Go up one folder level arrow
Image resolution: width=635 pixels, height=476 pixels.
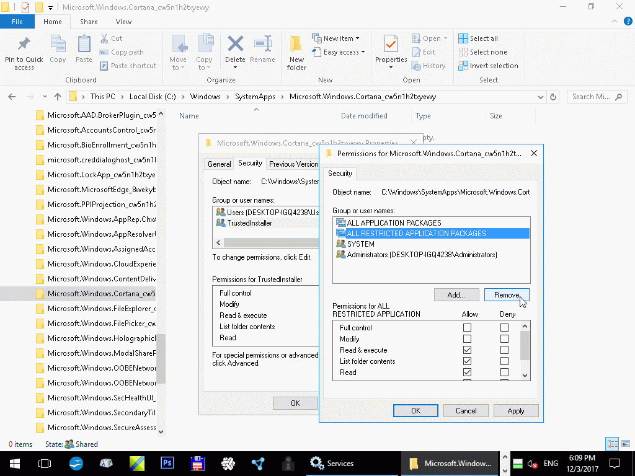coord(58,97)
